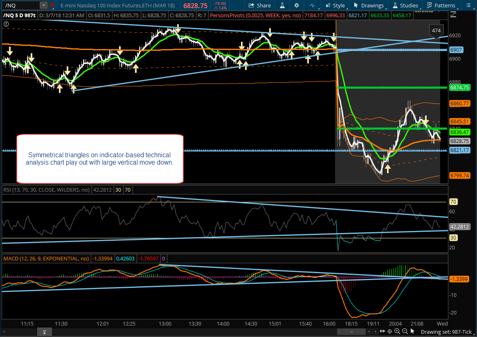Click the 6828.75 last price in header
Image resolution: width=477 pixels, height=337 pixels.
[195, 6]
